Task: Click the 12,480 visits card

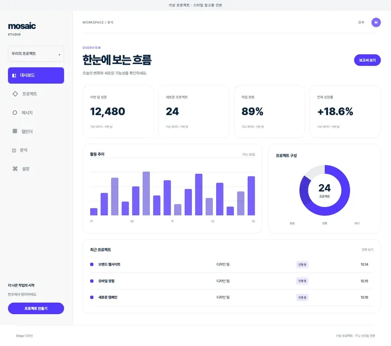Action: [118, 111]
